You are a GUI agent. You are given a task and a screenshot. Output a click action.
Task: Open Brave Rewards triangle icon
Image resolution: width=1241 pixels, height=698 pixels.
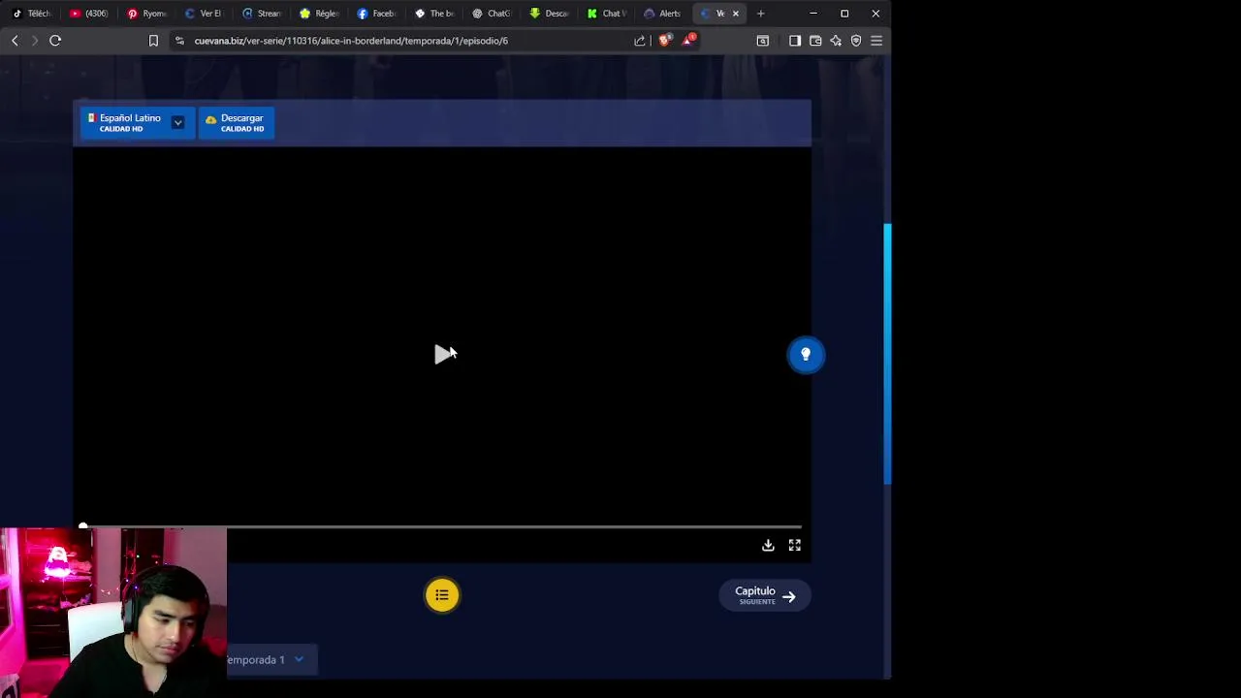click(687, 41)
